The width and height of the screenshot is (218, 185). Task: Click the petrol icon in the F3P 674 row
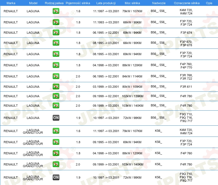pos(56,33)
